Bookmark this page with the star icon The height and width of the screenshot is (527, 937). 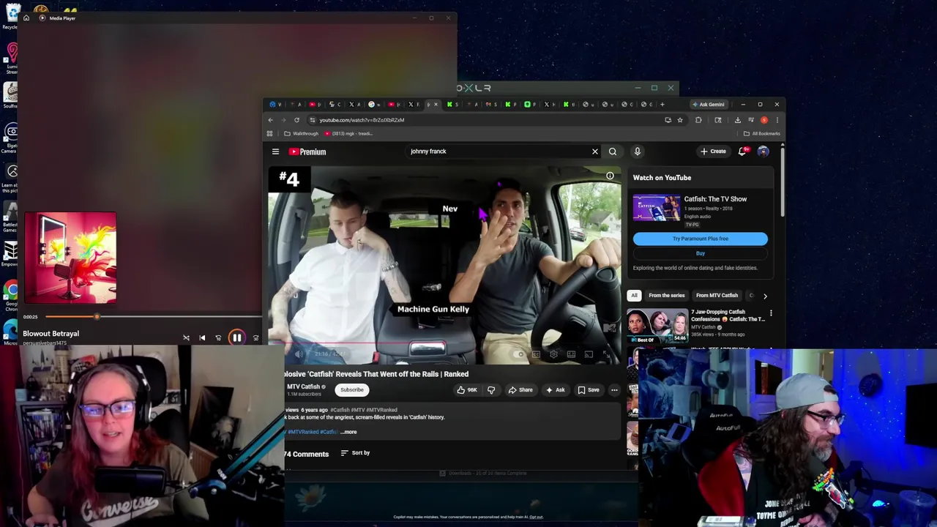(x=679, y=120)
